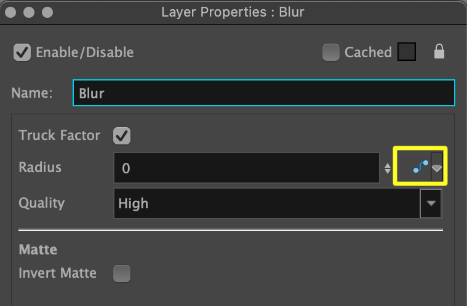Click the Truck Factor label
Viewport: 467px width, 306px height.
click(x=60, y=135)
